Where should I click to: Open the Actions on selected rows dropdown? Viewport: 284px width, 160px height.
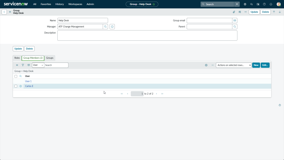tap(234, 65)
